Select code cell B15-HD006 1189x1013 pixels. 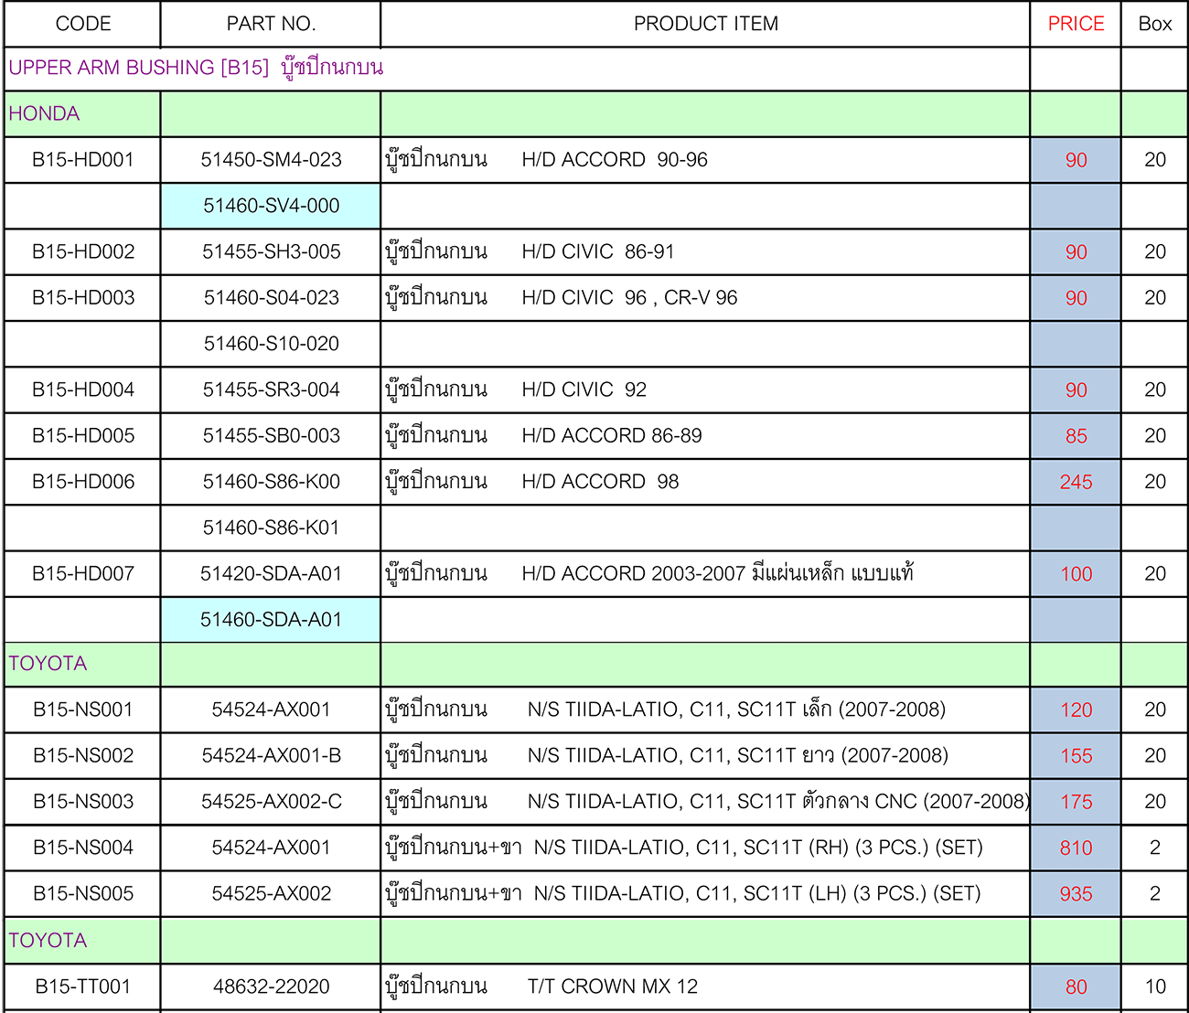(83, 481)
